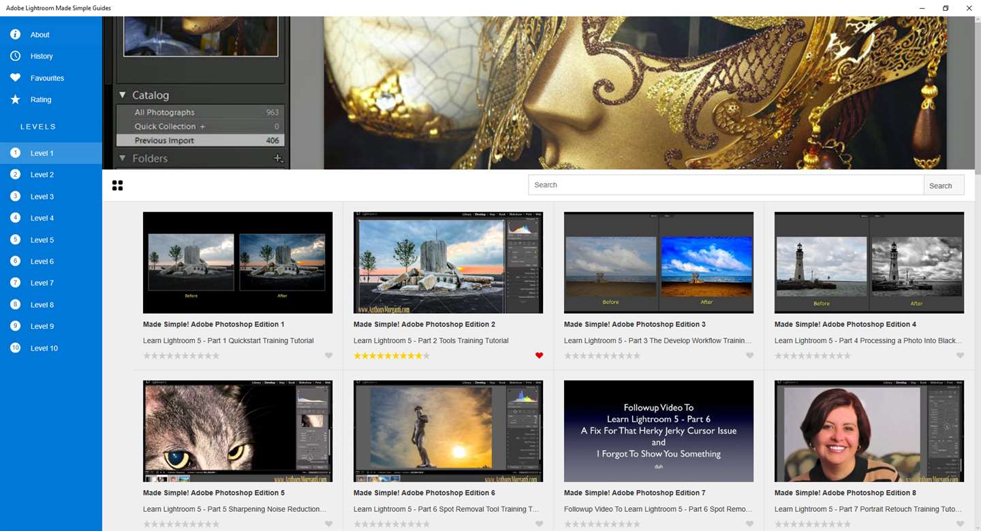Screen dimensions: 981x531
Task: Switch to the Level 9 label
Action: [x=42, y=326]
